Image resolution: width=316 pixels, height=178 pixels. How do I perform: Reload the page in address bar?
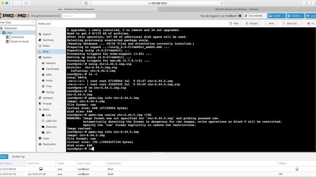(222, 3)
